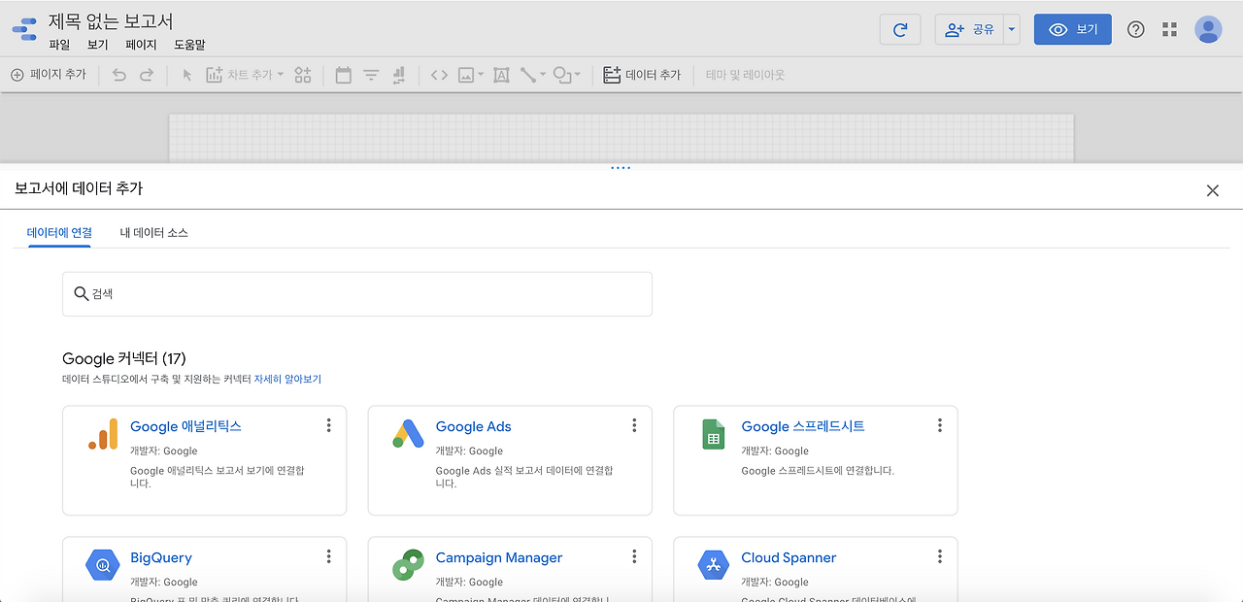The height and width of the screenshot is (602, 1243).
Task: Click the Cloud Spanner connector title
Action: [x=789, y=557]
